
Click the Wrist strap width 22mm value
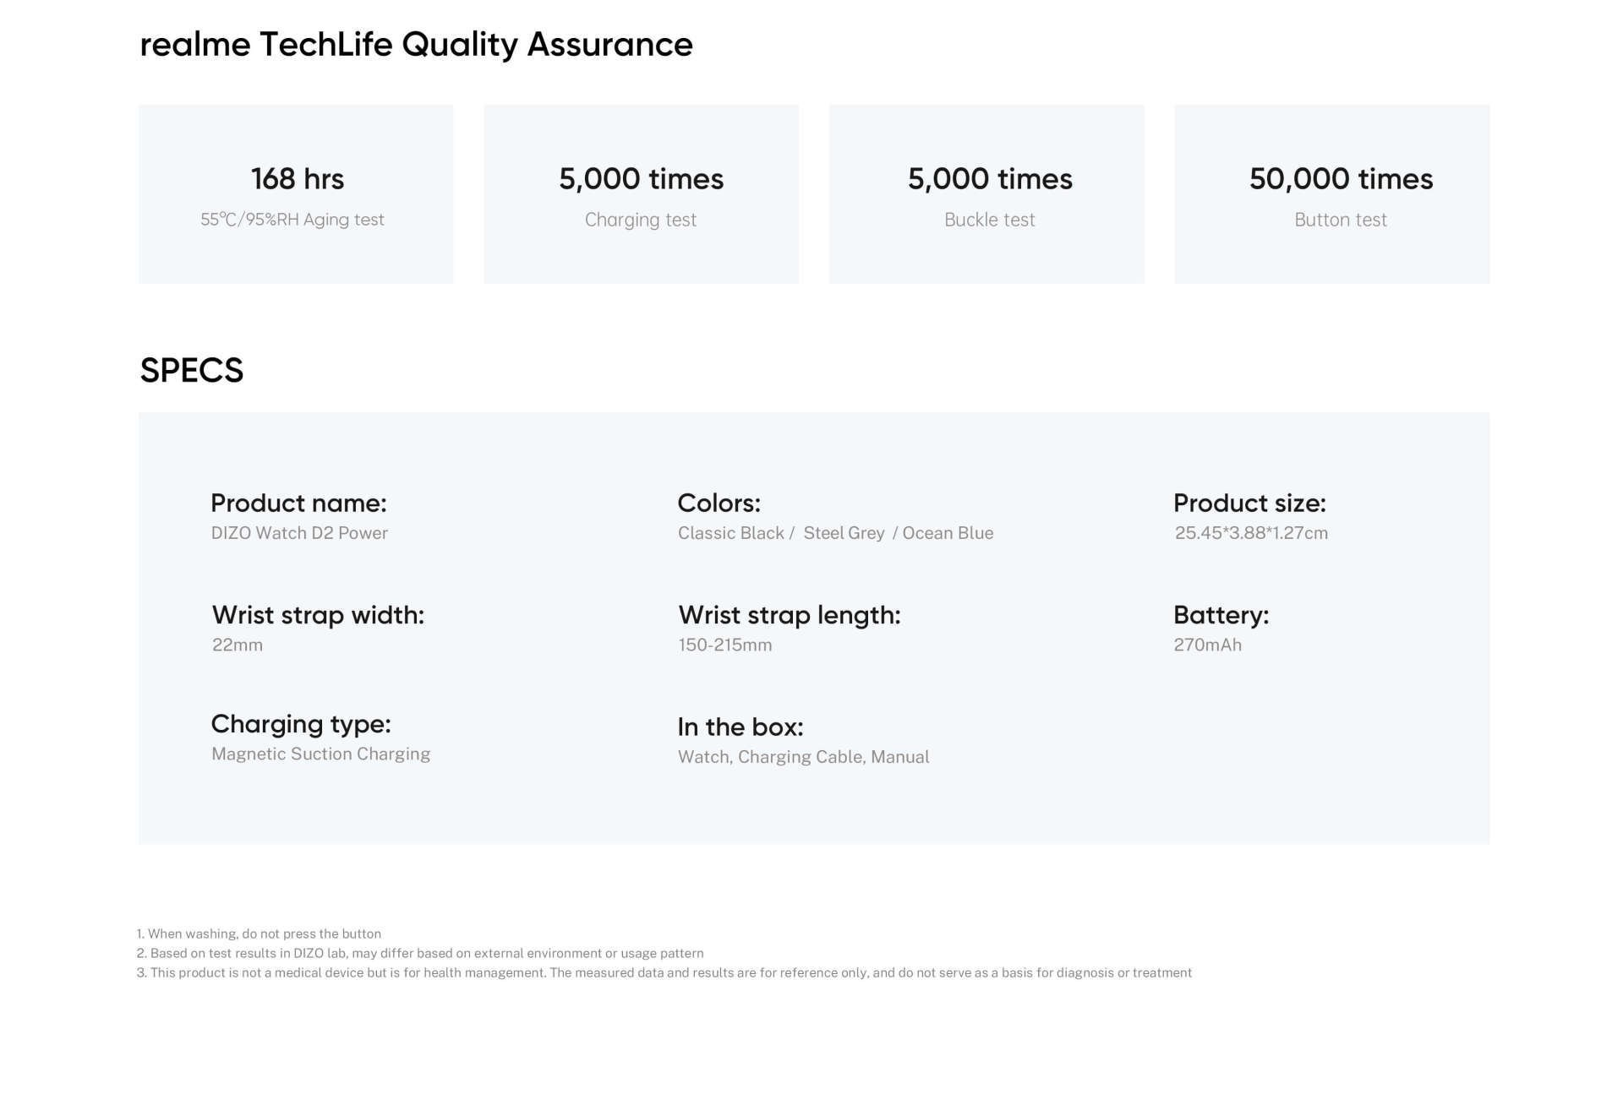[x=238, y=645]
